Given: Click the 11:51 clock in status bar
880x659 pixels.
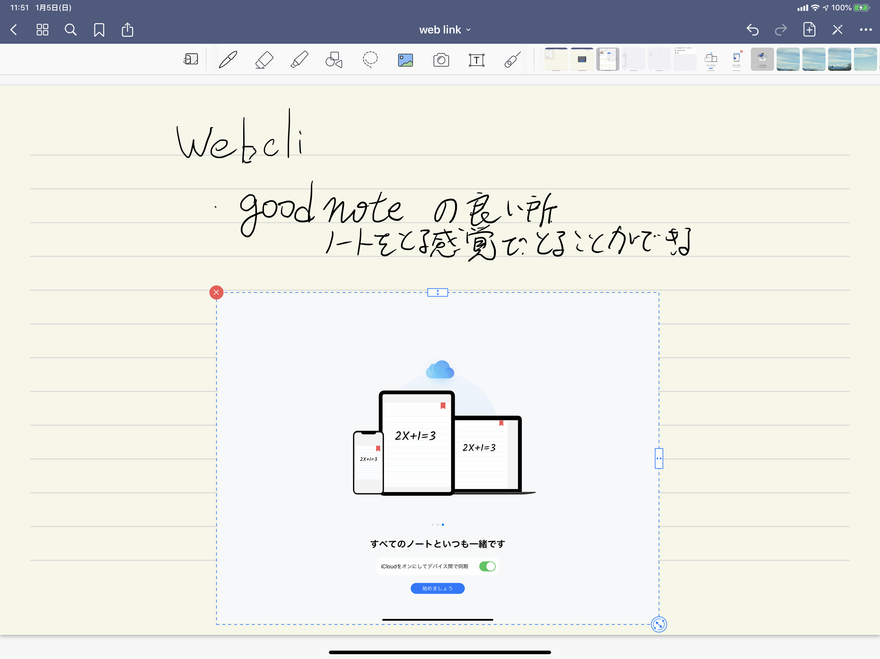Looking at the screenshot, I should click(20, 7).
